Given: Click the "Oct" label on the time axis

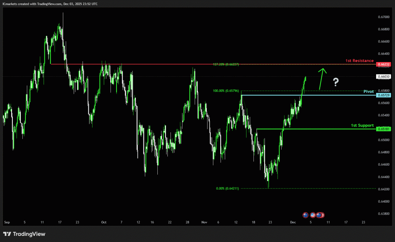Looking at the screenshot, I should (103, 222).
